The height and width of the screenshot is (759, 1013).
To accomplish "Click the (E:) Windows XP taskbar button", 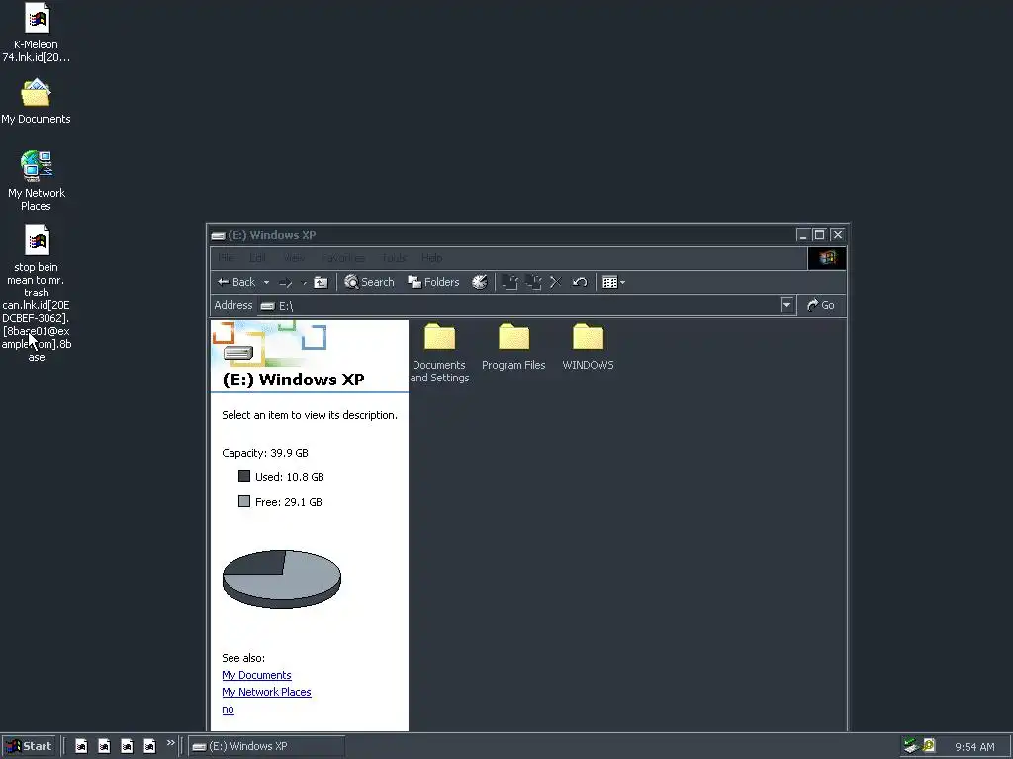I will click(x=266, y=746).
